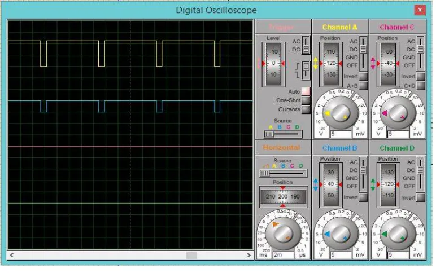This screenshot has height=273, width=436.
Task: Click Channel D Position thumbwheel
Action: pos(388,184)
